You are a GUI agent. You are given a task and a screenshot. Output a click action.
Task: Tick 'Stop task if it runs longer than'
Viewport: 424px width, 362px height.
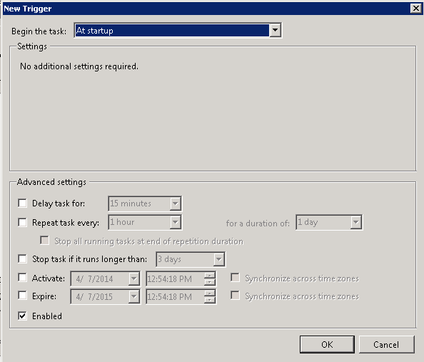click(22, 259)
